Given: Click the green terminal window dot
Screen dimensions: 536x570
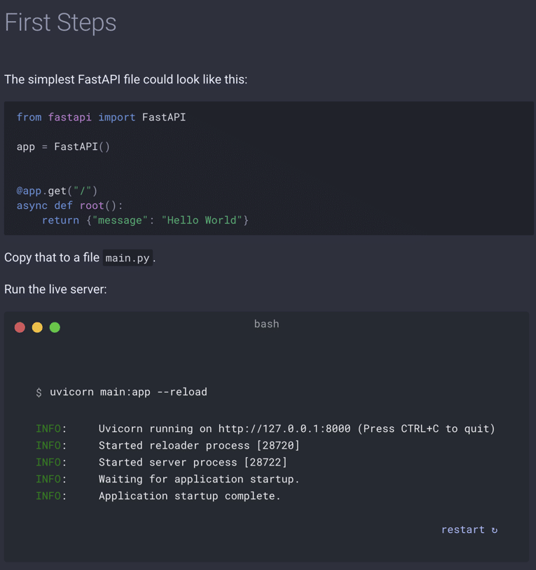Looking at the screenshot, I should coord(55,327).
